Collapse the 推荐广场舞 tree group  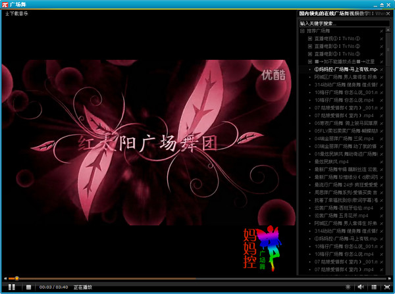[x=302, y=31]
